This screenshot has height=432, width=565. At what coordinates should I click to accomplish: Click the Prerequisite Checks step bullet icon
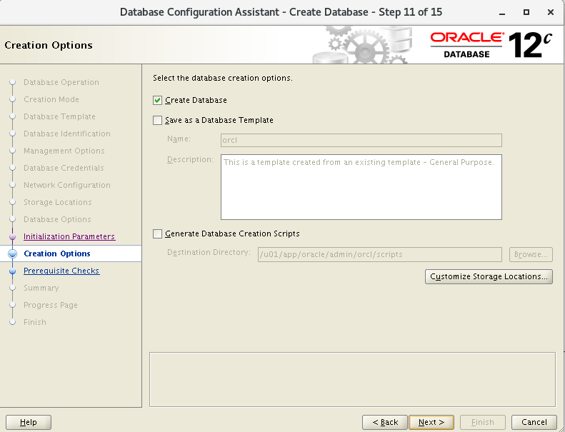(13, 271)
